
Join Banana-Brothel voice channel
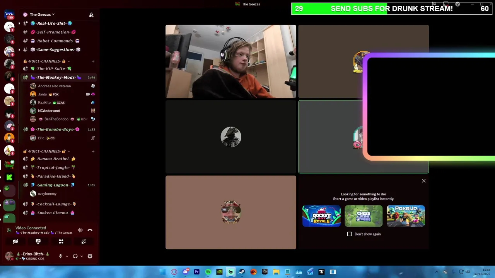58,159
